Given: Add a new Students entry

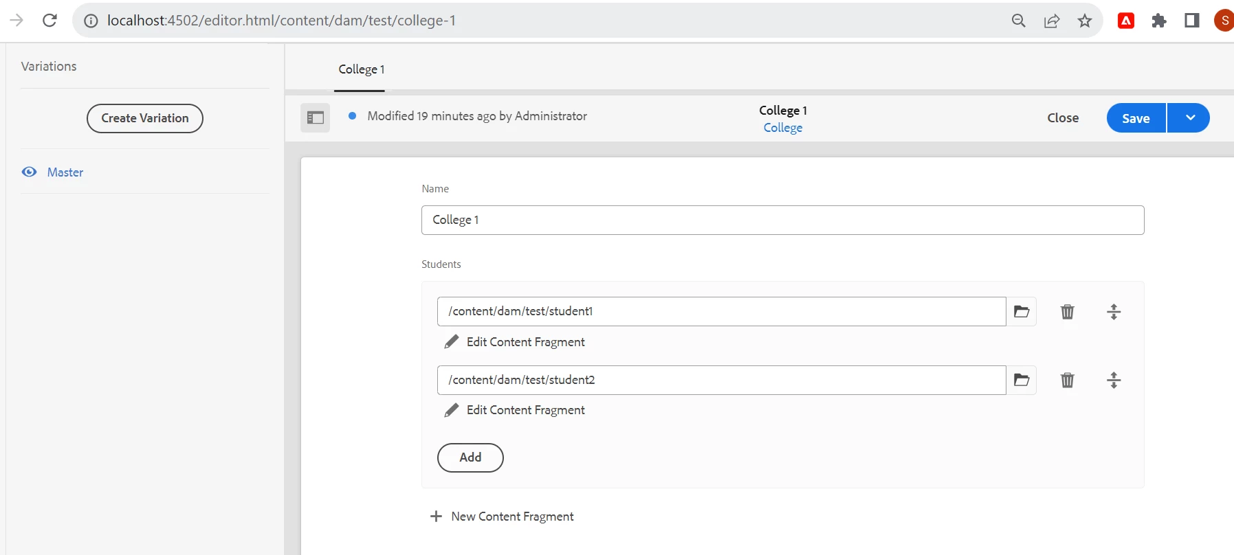Looking at the screenshot, I should coord(470,457).
